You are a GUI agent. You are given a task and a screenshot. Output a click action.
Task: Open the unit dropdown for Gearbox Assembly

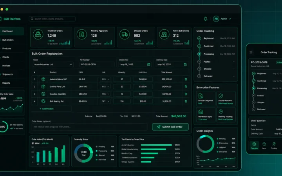point(105,94)
